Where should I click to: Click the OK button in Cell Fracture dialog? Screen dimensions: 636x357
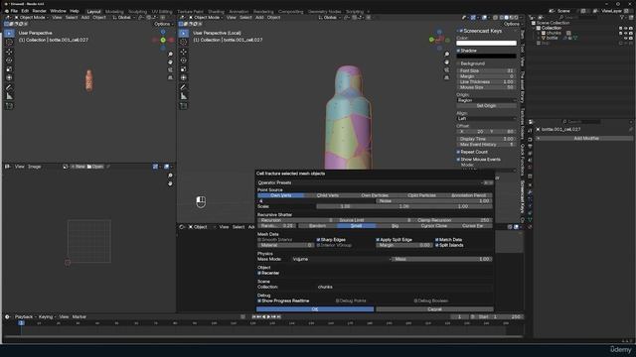point(315,309)
